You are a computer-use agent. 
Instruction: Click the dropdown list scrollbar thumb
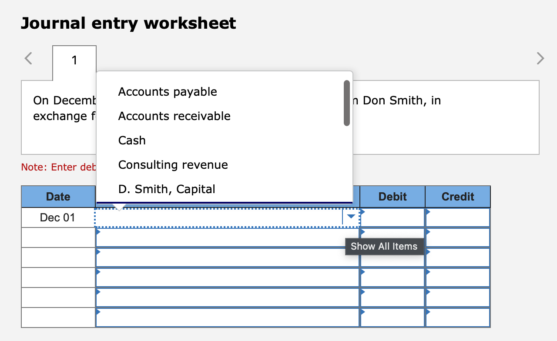coord(347,102)
